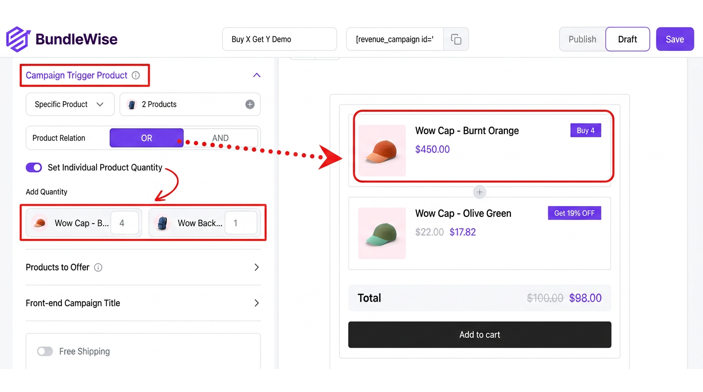Click Set Individual Product Quantity label
The width and height of the screenshot is (703, 392).
point(105,167)
